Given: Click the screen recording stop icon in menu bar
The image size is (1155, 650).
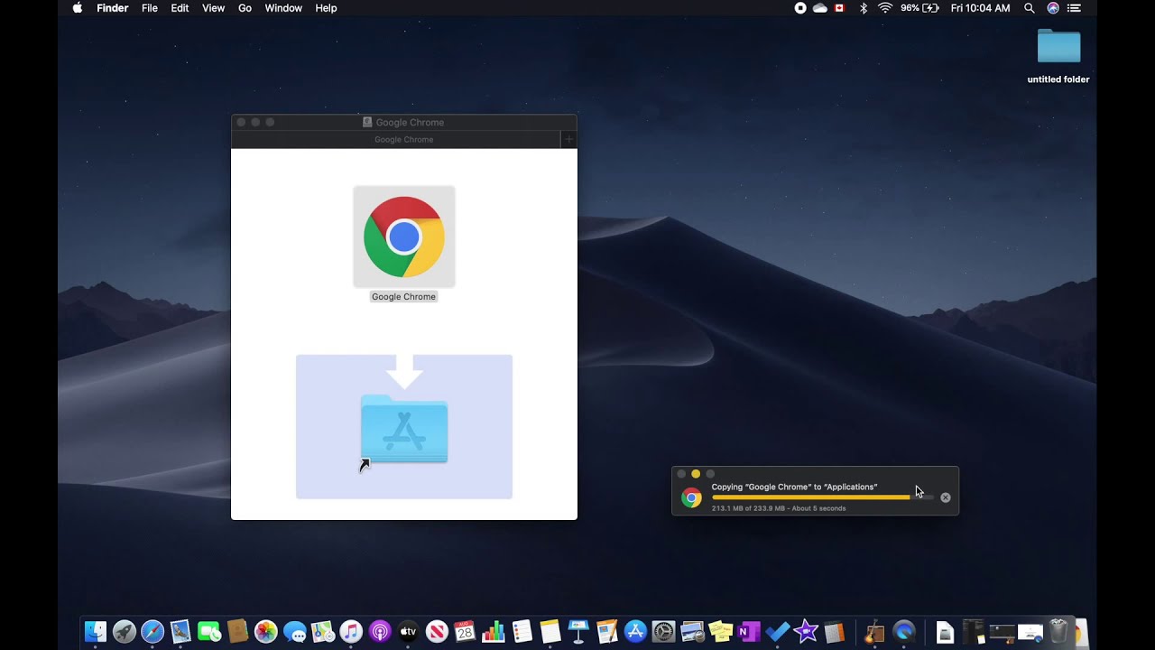Looking at the screenshot, I should tap(799, 8).
